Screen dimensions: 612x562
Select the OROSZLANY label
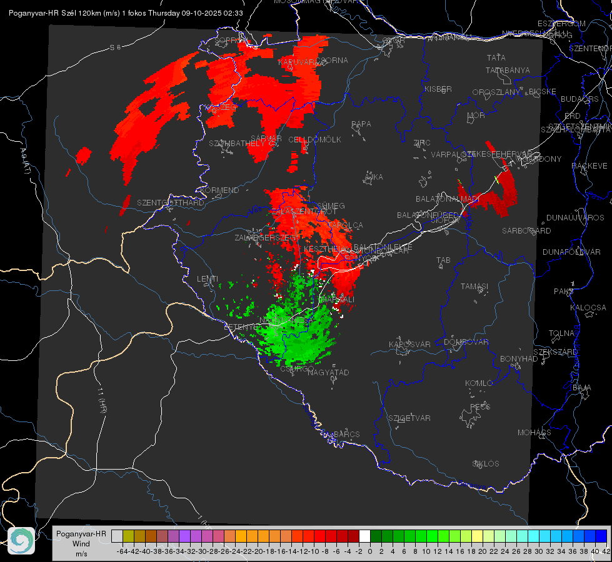pos(496,92)
